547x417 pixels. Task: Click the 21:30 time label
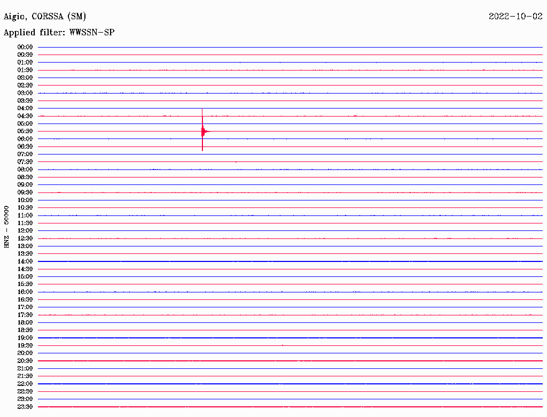pos(25,376)
